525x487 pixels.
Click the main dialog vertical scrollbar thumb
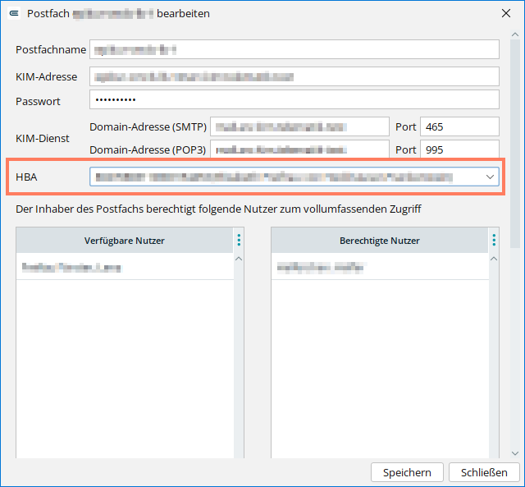515,144
